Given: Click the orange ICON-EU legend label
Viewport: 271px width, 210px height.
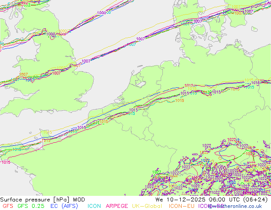Looking at the screenshot, I should [x=182, y=206].
